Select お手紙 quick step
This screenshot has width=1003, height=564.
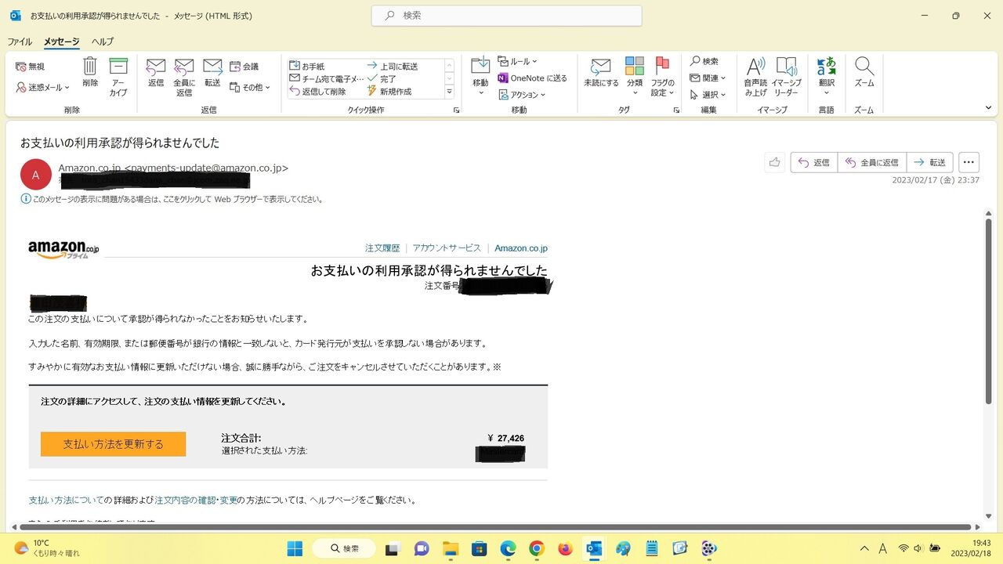click(x=306, y=67)
